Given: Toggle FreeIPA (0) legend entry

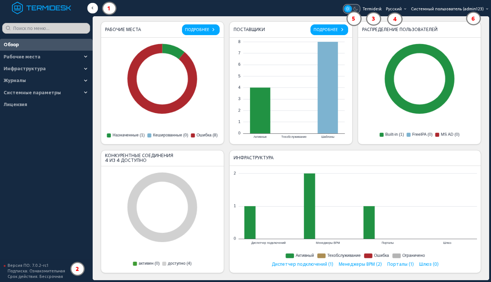Looking at the screenshot, I should [x=419, y=135].
